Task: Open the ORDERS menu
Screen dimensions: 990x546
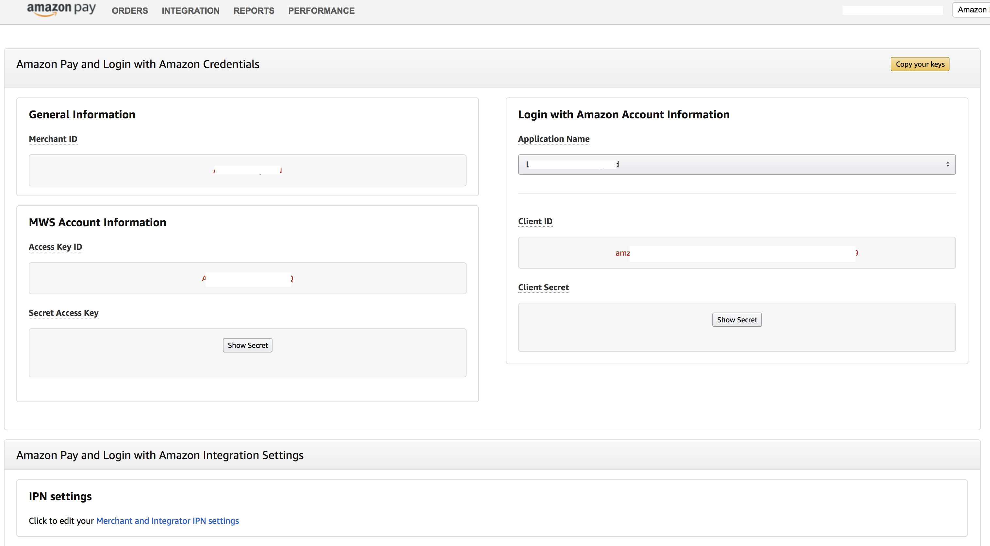Action: pos(129,11)
